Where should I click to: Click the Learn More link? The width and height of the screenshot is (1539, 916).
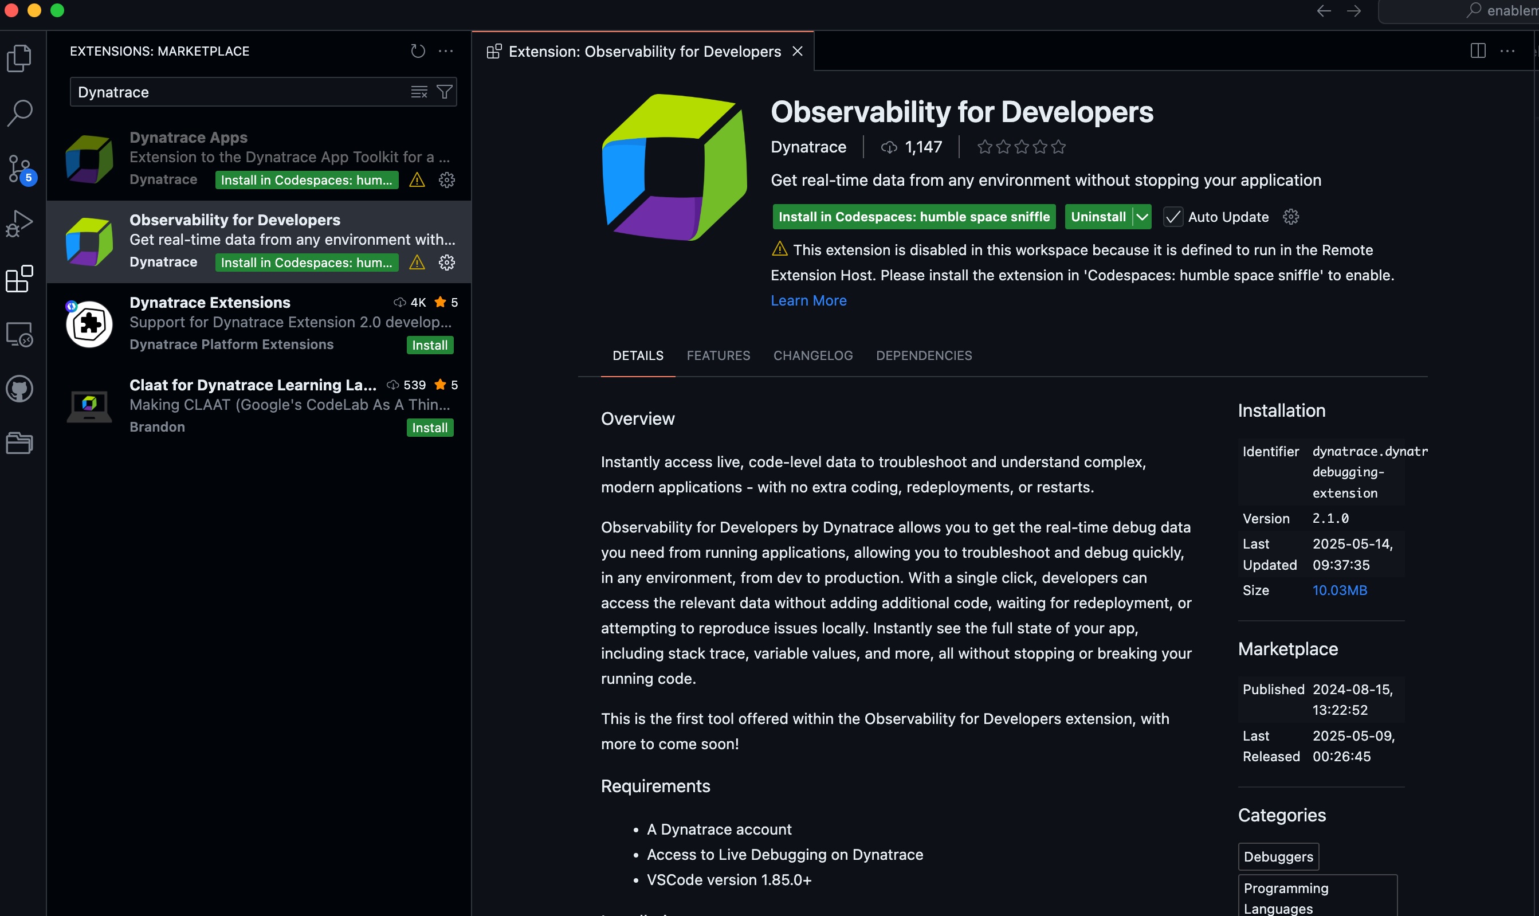coord(808,300)
